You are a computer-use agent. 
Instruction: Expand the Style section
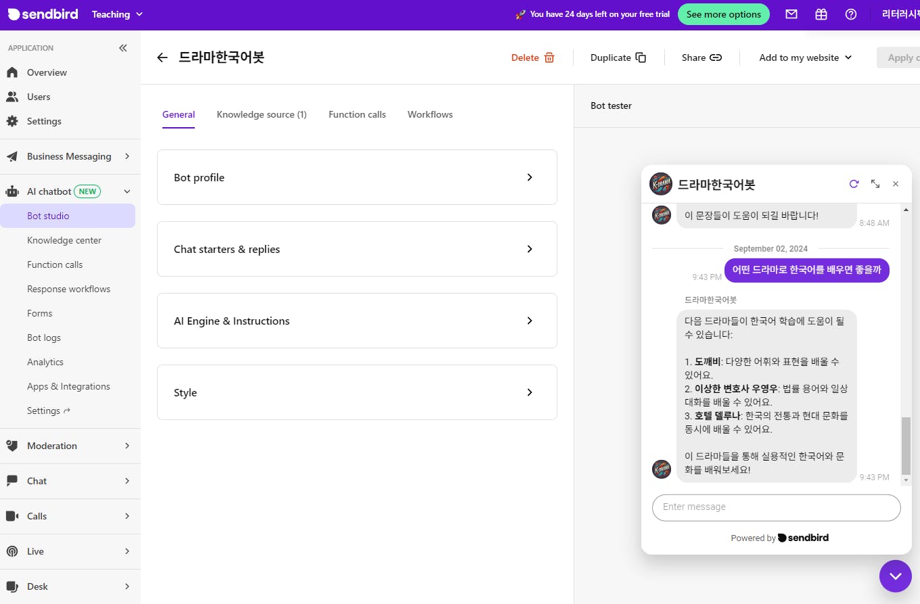click(357, 392)
